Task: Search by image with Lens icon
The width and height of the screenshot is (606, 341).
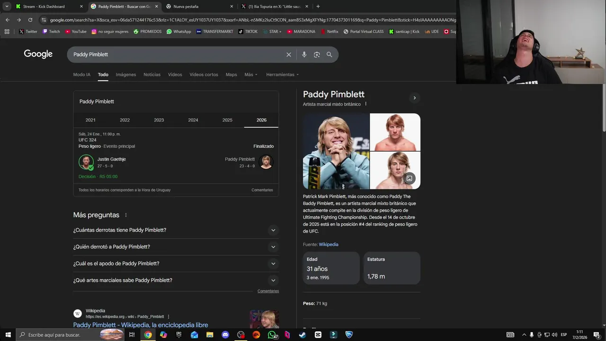Action: pyautogui.click(x=317, y=54)
